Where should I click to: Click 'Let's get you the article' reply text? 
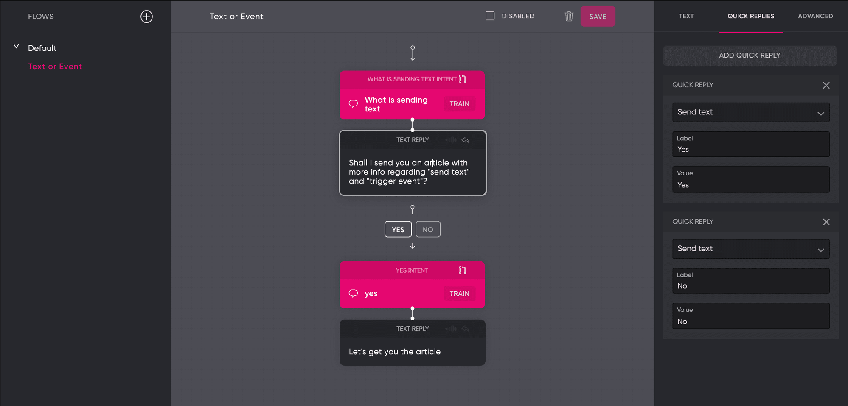(x=395, y=352)
